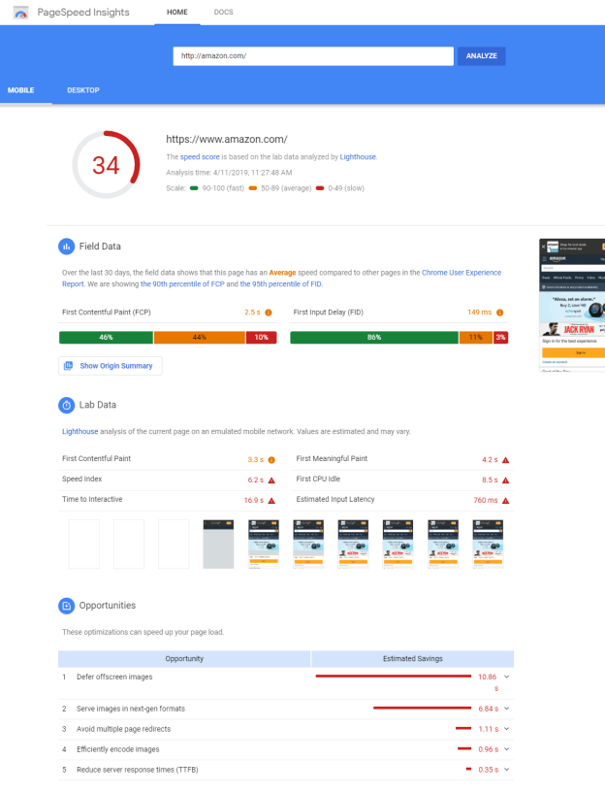Image resolution: width=605 pixels, height=793 pixels.
Task: Click the Defer offscreen images savings bar
Action: point(394,677)
